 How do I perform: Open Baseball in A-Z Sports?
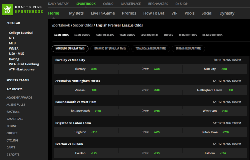click(13, 112)
